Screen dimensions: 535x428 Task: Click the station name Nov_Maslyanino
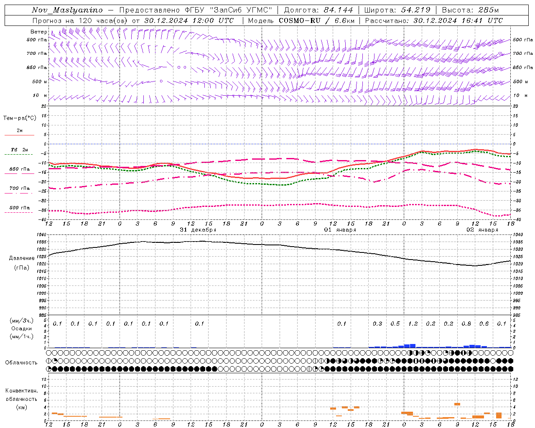[x=67, y=10]
